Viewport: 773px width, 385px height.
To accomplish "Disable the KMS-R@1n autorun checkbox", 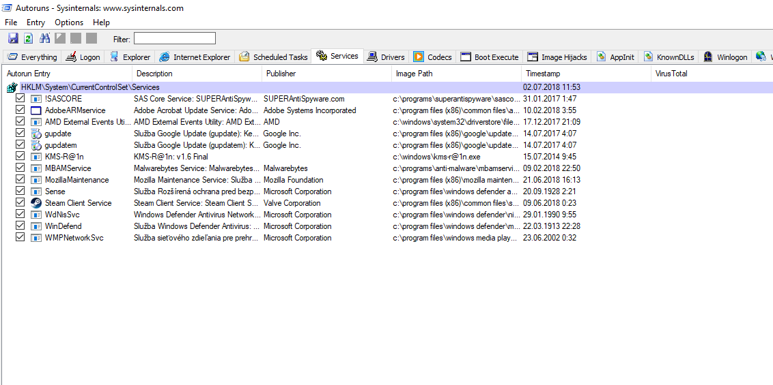I will [20, 156].
